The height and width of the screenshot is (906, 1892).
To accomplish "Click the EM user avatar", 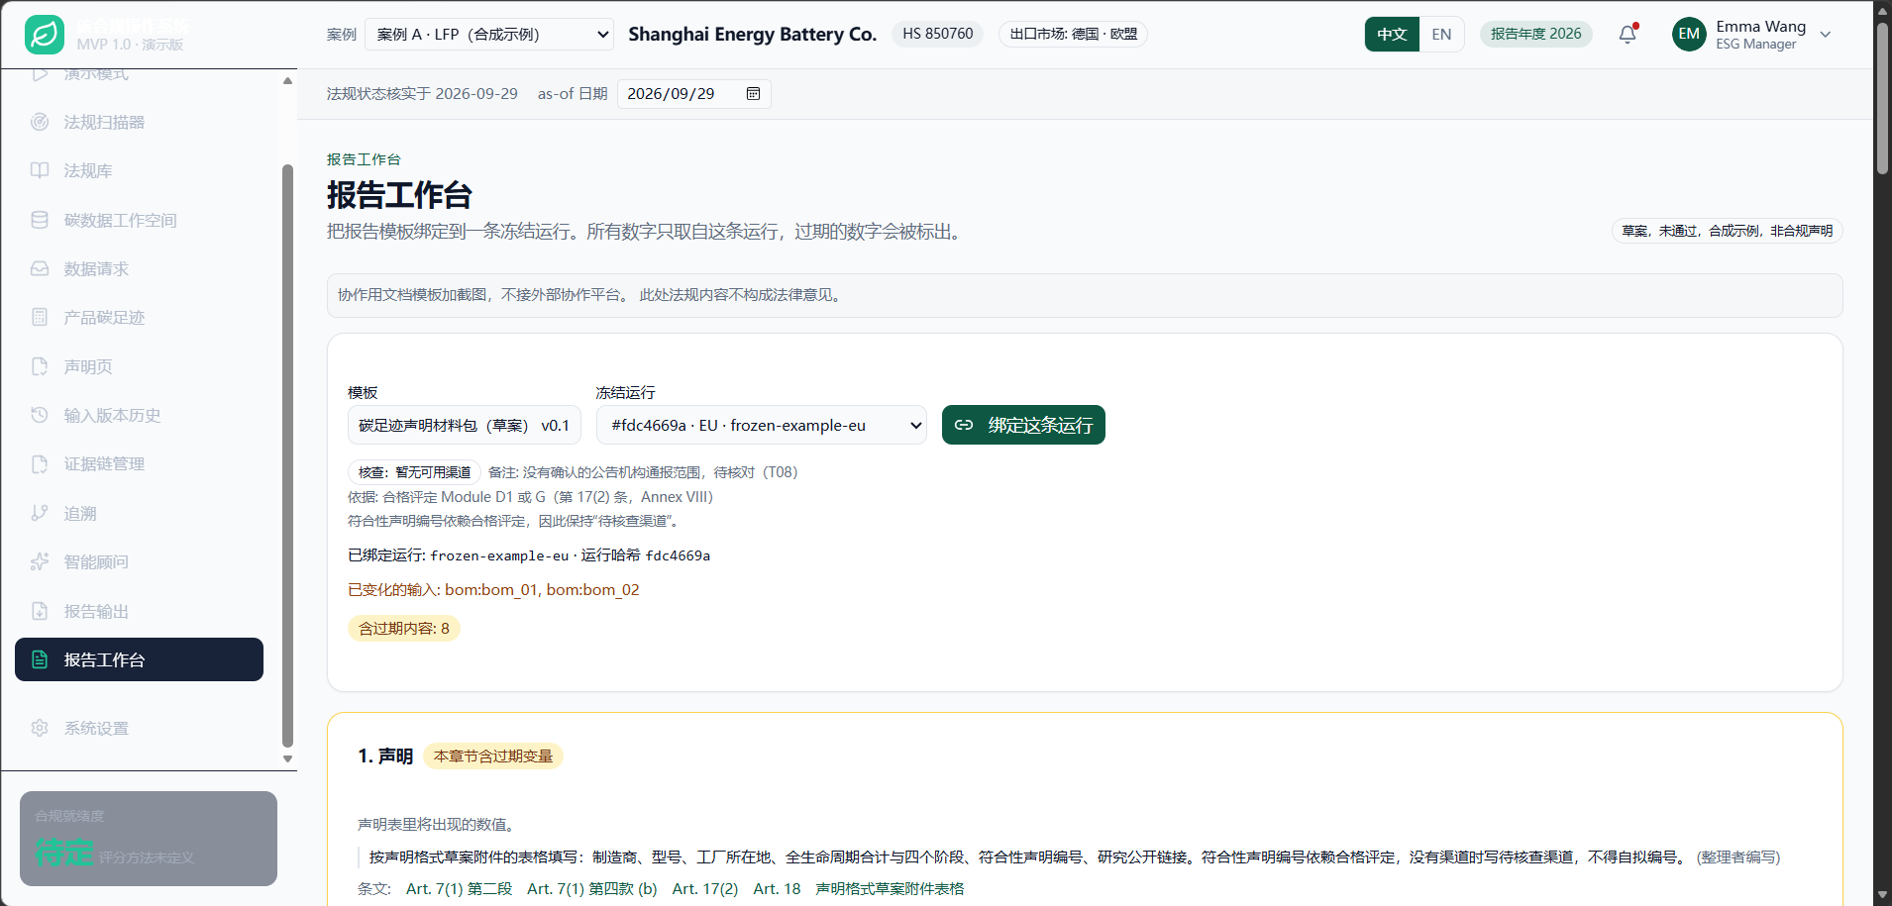I will [1689, 34].
